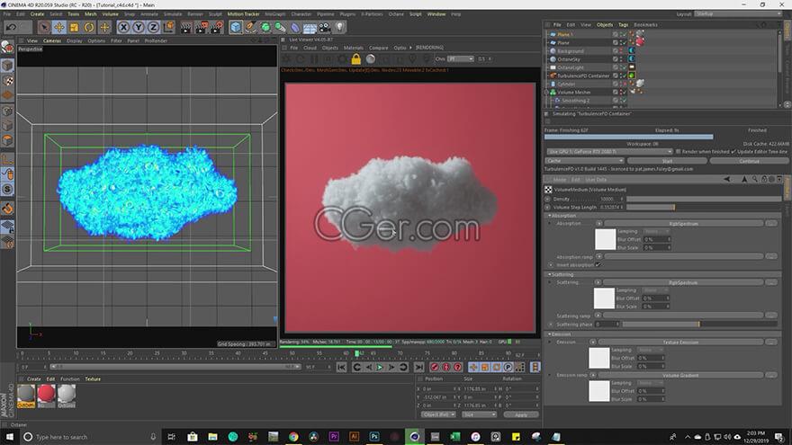Open the Deformer (purple) object icon
The height and width of the screenshot is (445, 792).
tap(295, 28)
